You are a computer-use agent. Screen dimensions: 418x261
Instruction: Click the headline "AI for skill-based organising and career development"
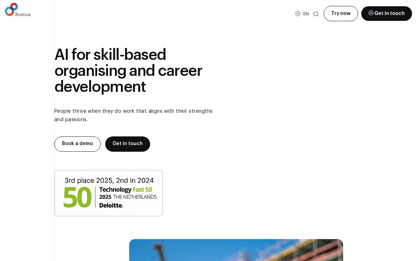point(128,71)
